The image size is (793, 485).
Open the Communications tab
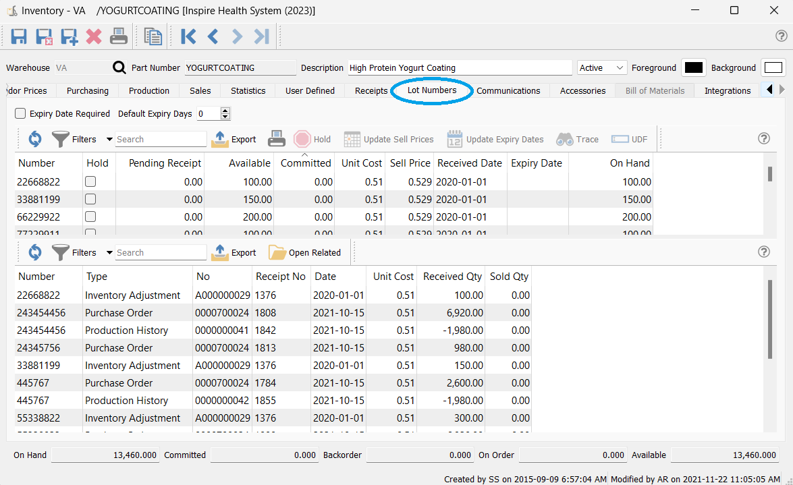point(508,90)
